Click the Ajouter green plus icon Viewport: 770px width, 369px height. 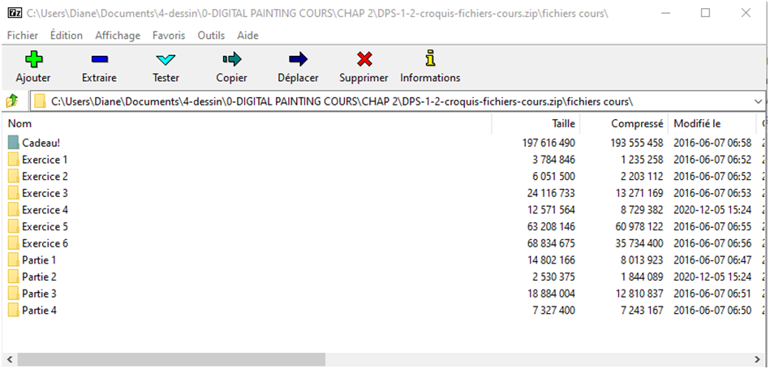tap(33, 59)
